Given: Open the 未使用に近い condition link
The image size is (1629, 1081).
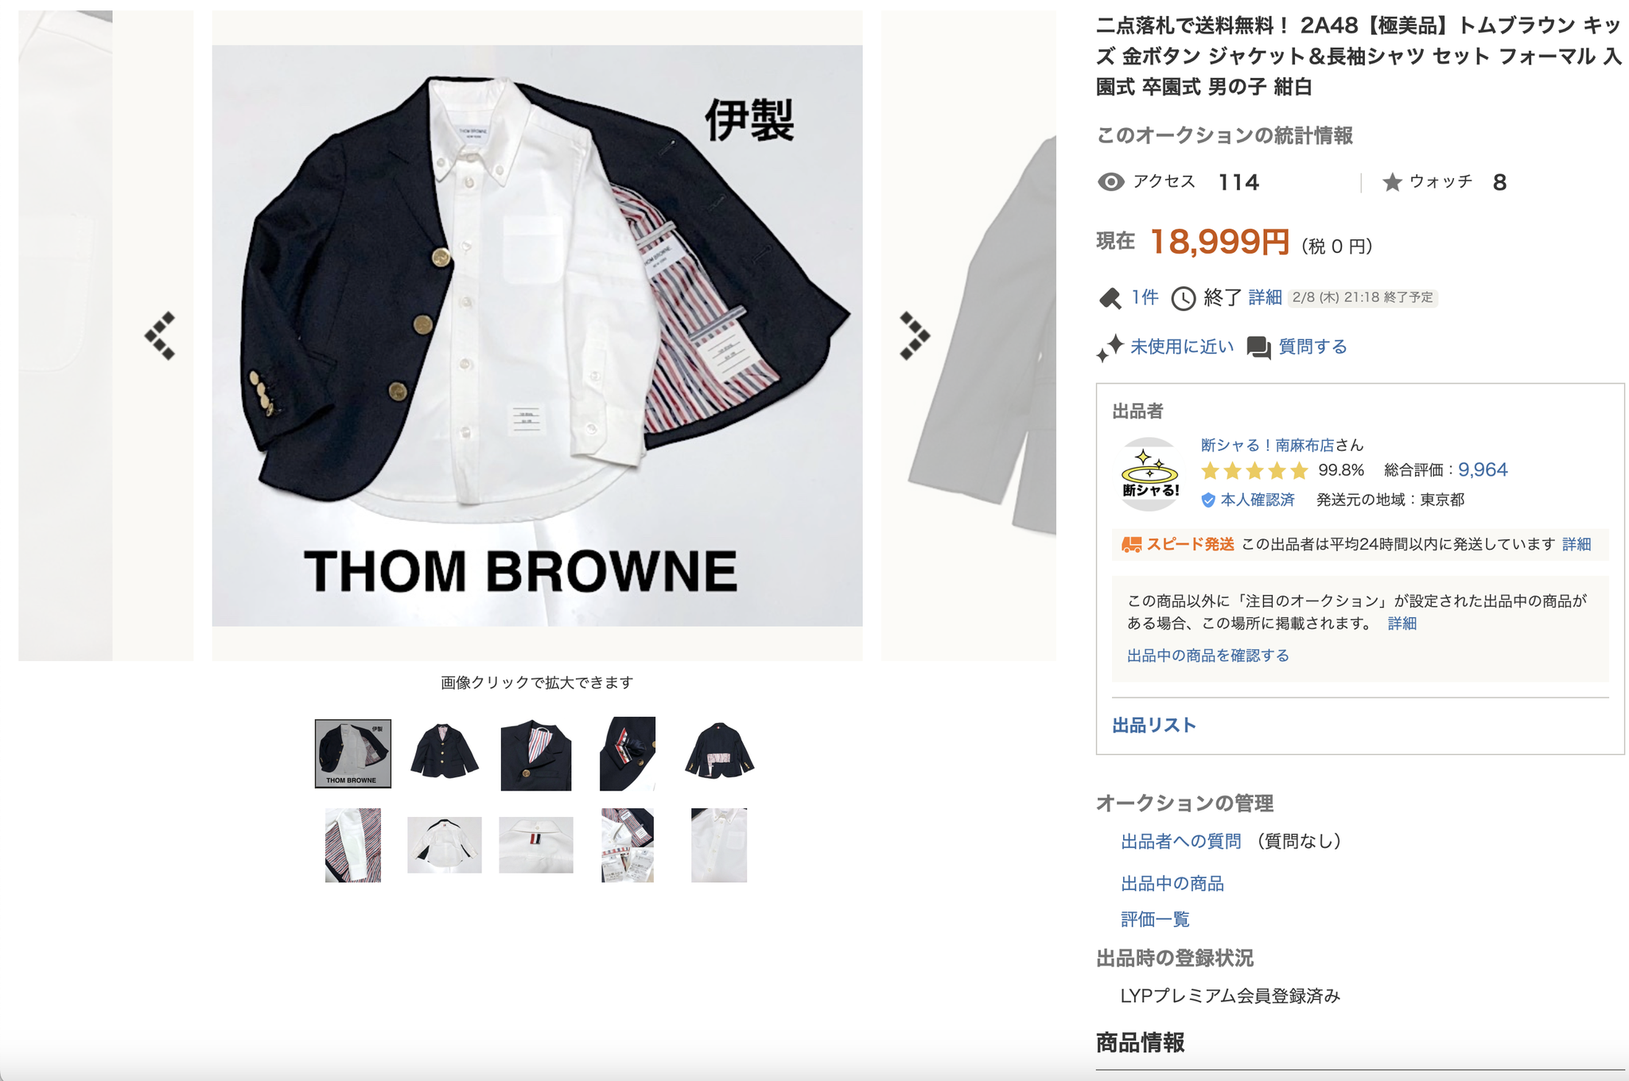Looking at the screenshot, I should [x=1182, y=347].
